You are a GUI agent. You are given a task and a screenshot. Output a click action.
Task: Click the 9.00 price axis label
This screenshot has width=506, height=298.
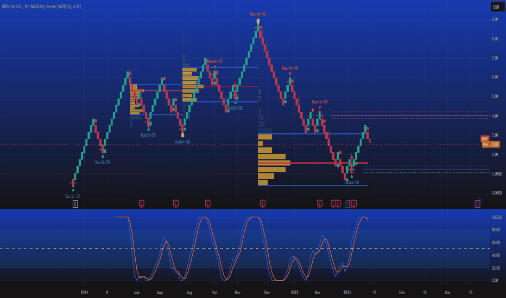tap(495, 20)
